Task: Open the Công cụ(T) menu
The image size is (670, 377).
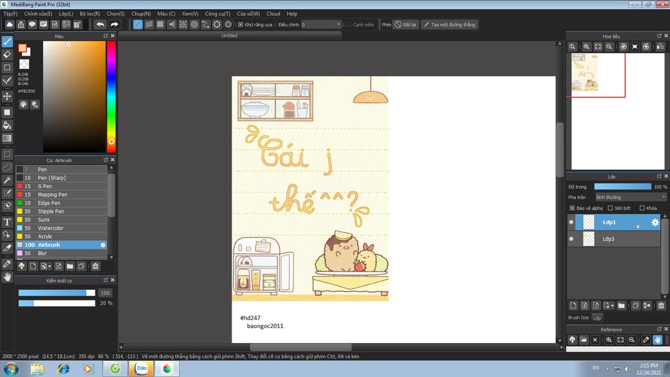Action: (x=217, y=14)
